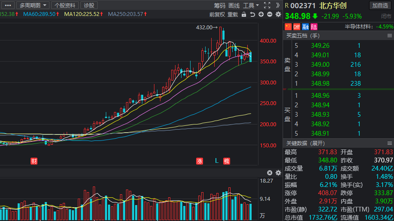Toggle 前复权 price adjustment

(217, 15)
